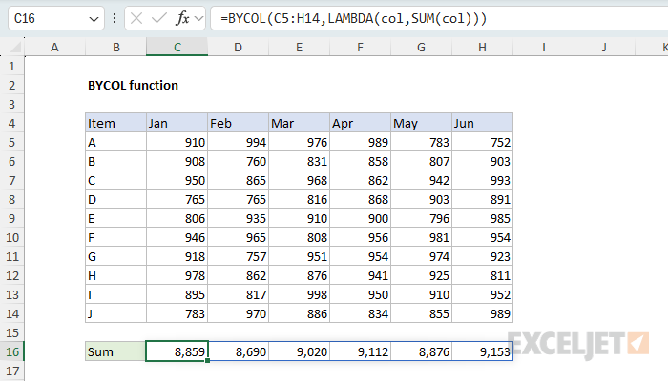Viewport: 668px width, 381px height.
Task: Click the Cancel (X) formula icon
Action: (x=136, y=19)
